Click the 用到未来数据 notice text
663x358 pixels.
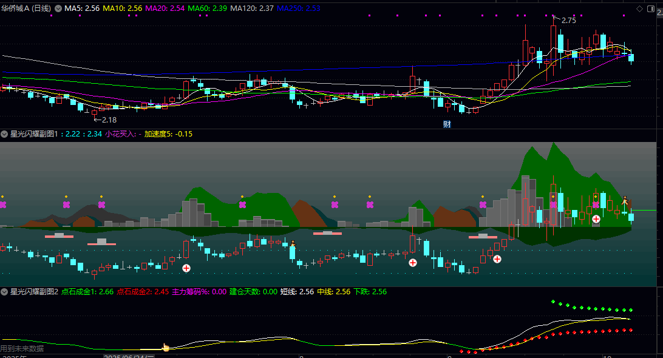[x=22, y=348]
